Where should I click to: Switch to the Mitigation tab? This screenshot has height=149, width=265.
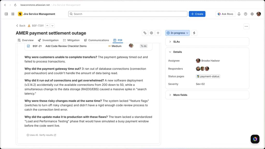pyautogui.click(x=71, y=40)
